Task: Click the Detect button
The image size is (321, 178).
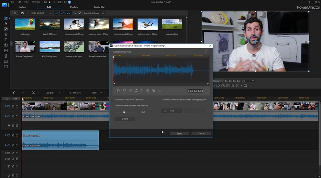Action: pyautogui.click(x=125, y=119)
